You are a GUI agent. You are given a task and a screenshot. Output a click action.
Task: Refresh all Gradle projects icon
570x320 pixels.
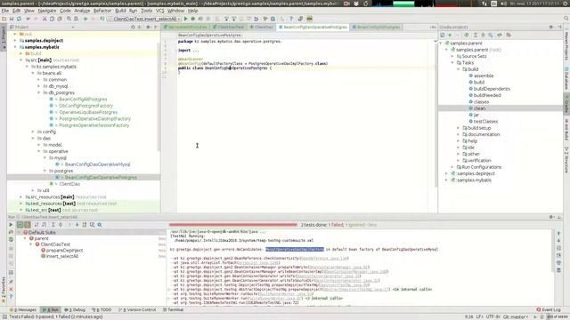click(443, 35)
